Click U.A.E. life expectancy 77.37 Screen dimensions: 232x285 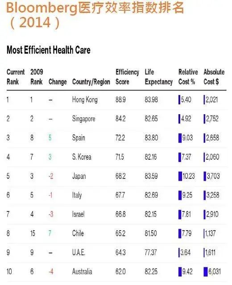[x=150, y=252]
